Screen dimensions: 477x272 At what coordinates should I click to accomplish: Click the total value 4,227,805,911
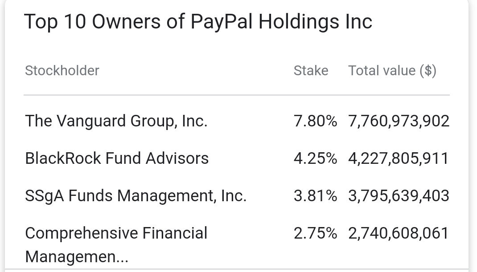(x=399, y=158)
